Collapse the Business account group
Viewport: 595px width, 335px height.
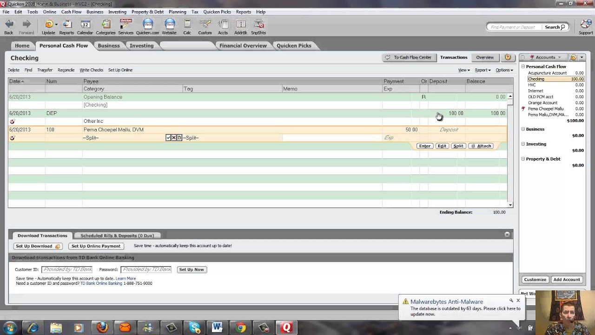(523, 129)
